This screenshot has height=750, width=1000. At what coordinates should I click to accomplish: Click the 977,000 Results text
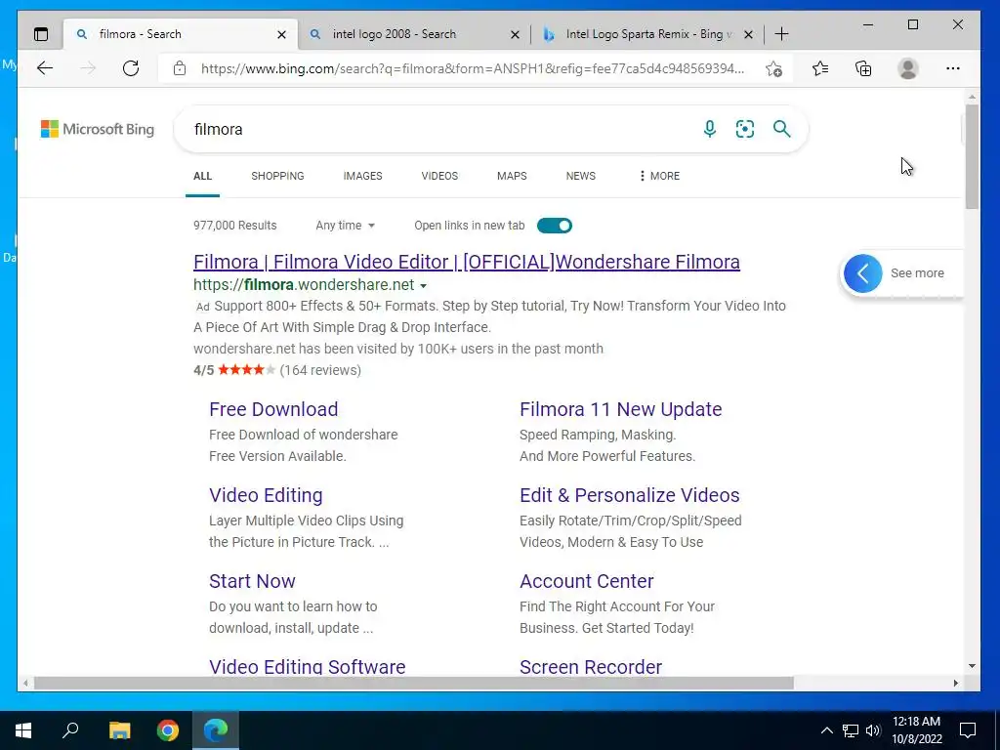tap(234, 226)
